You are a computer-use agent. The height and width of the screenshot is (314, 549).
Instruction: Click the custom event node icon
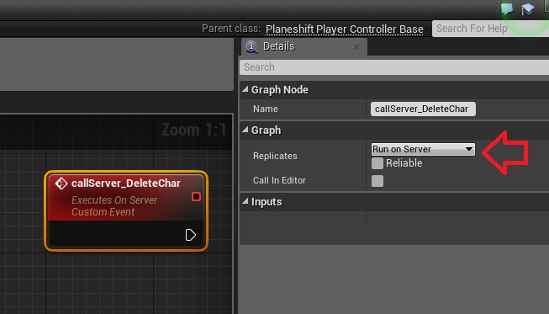click(61, 184)
